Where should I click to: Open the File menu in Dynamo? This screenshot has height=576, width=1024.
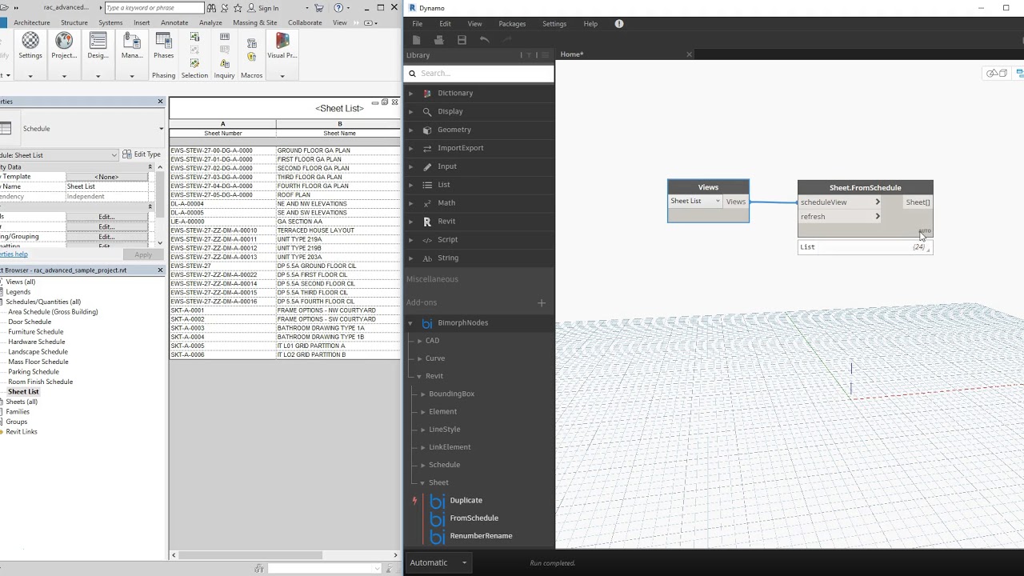[418, 24]
